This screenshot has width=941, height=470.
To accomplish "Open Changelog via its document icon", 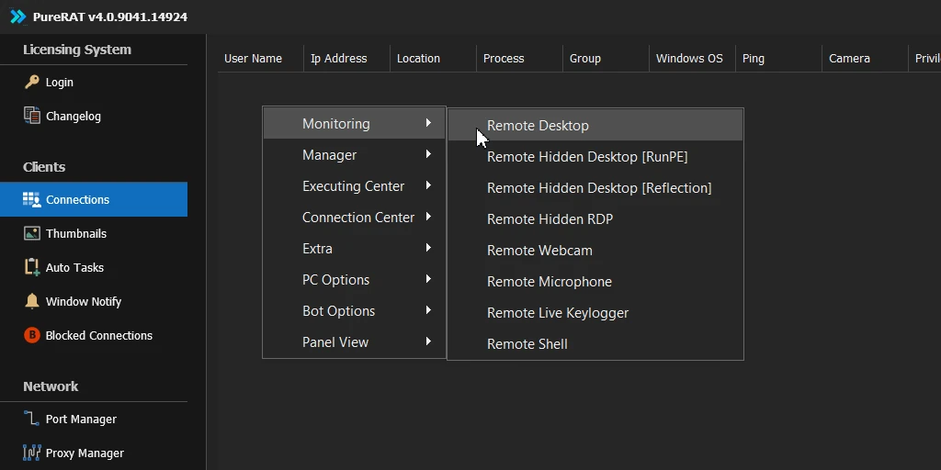I will pyautogui.click(x=32, y=115).
